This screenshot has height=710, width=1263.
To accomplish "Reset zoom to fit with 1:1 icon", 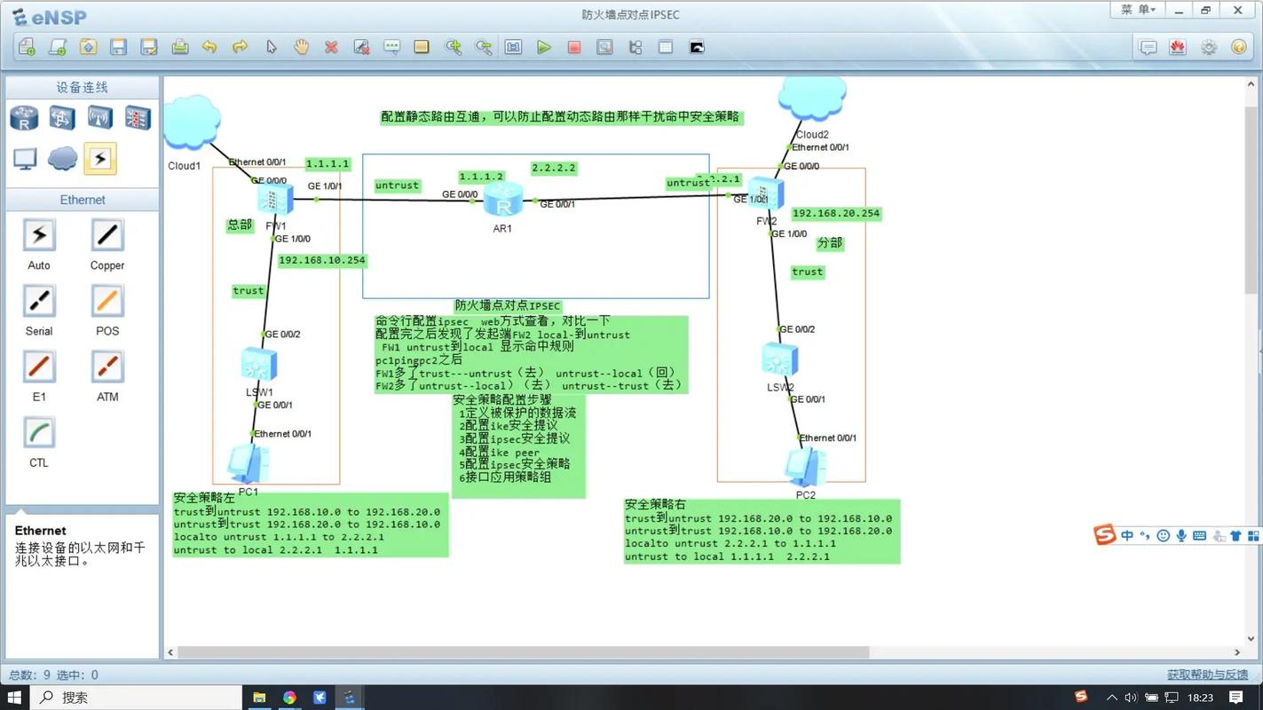I will 513,47.
